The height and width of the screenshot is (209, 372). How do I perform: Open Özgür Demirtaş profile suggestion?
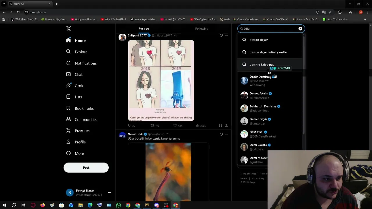[x=270, y=81]
